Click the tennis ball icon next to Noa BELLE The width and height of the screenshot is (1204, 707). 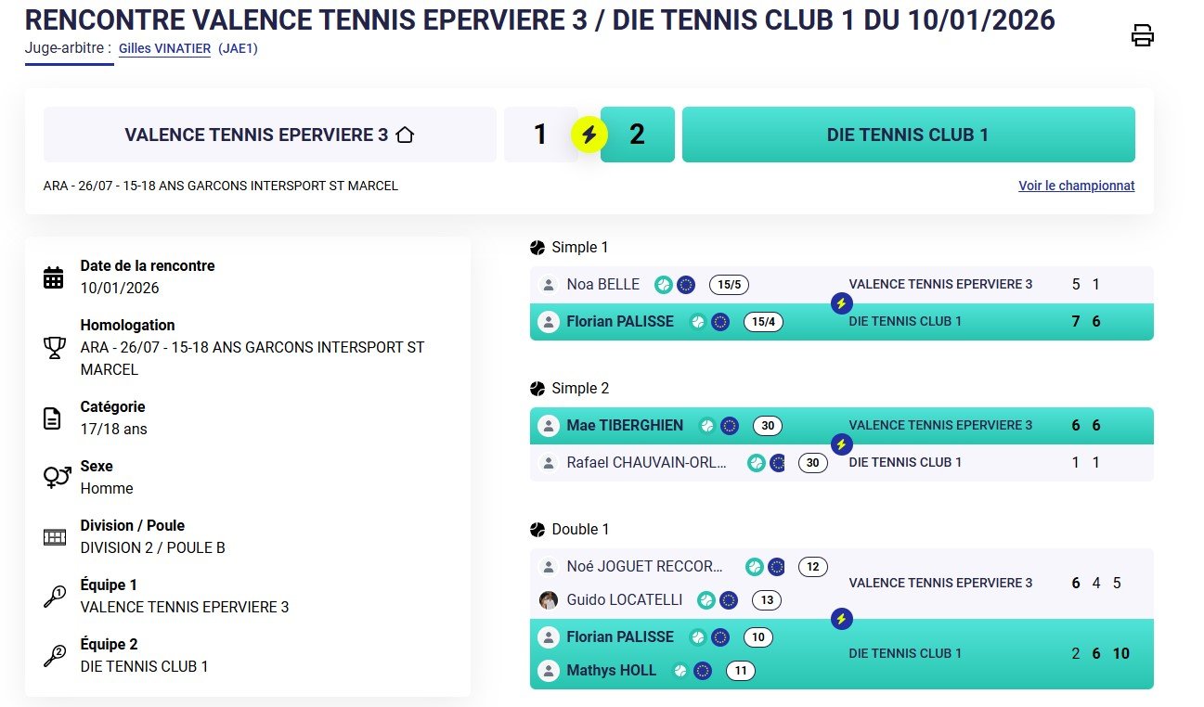tap(663, 285)
